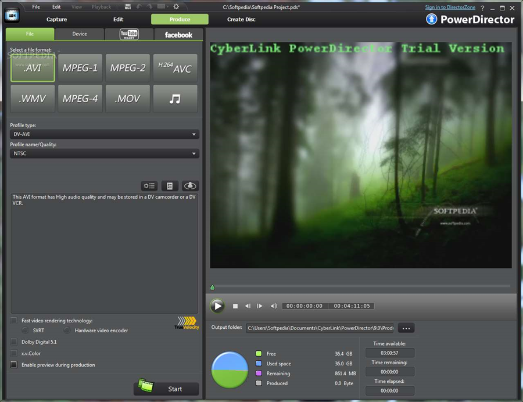Open the YouTube upload tab

pyautogui.click(x=128, y=34)
